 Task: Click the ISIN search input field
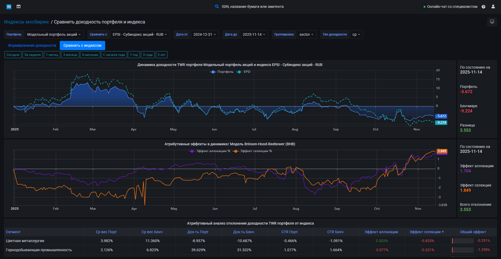(252, 7)
